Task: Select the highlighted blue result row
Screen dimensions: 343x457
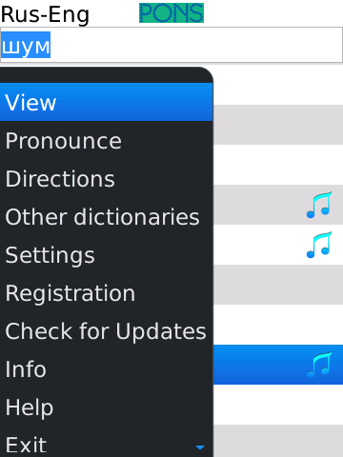Action: [278, 365]
